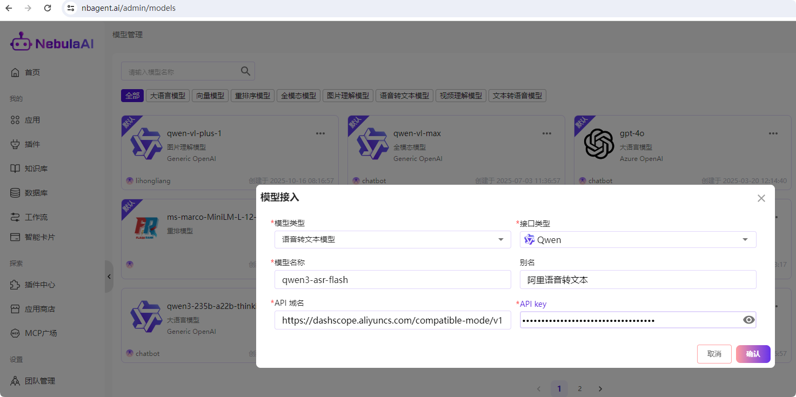Go to 知识库 knowledge base
The height and width of the screenshot is (397, 796).
point(36,169)
